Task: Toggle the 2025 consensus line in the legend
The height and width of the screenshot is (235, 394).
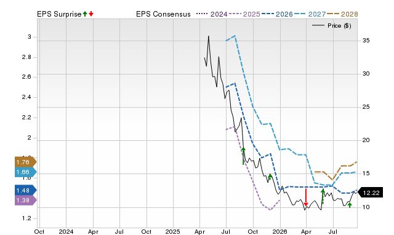Action: tap(244, 14)
